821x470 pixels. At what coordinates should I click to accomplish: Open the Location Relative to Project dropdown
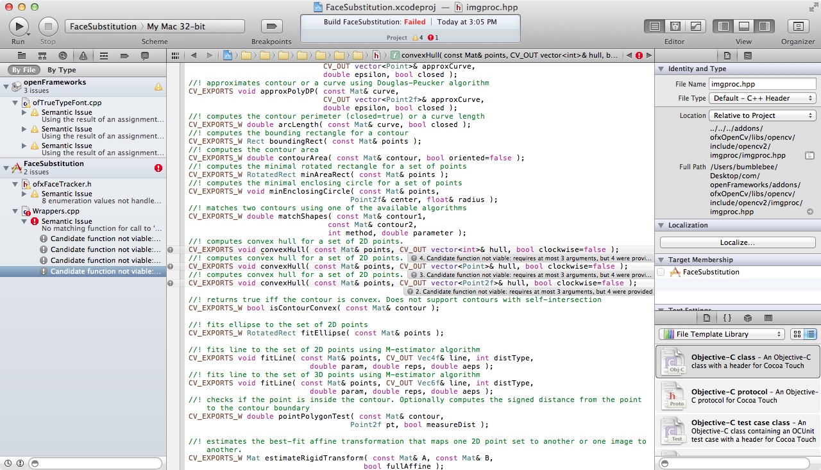762,115
